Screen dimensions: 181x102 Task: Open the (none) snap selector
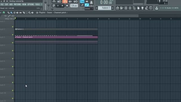point(89,9)
